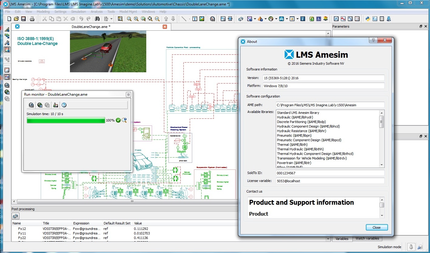Click the Version field in About
Viewport: 430px width, 253px height.
coord(324,78)
